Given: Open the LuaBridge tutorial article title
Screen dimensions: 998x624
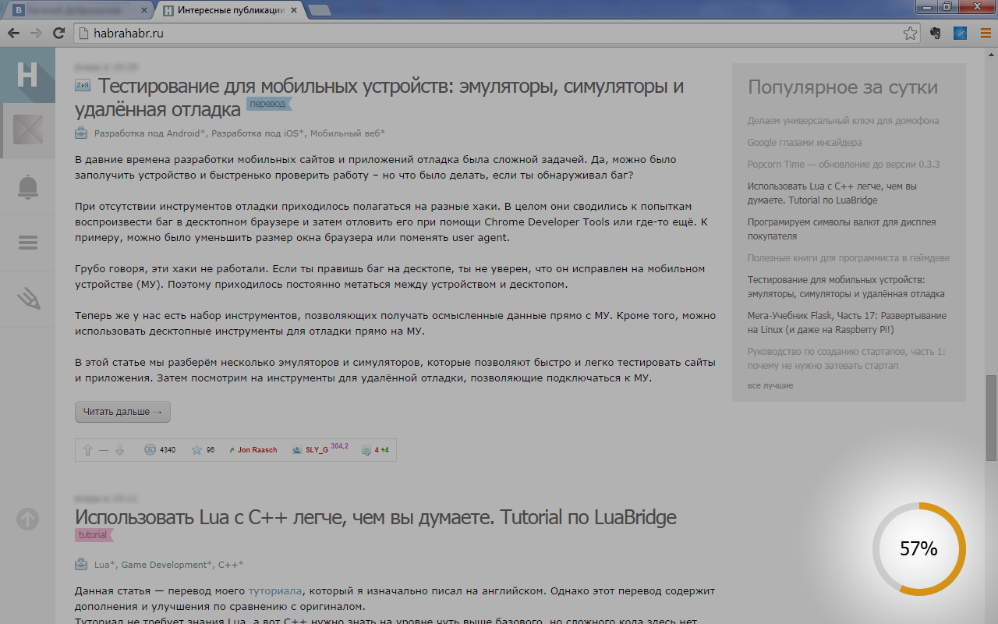Looking at the screenshot, I should pos(375,517).
